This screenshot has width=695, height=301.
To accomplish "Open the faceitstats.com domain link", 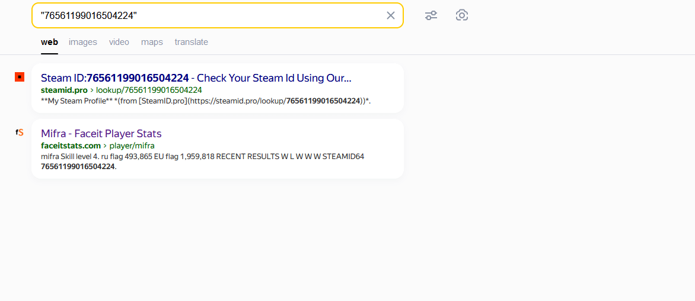I will tap(71, 145).
